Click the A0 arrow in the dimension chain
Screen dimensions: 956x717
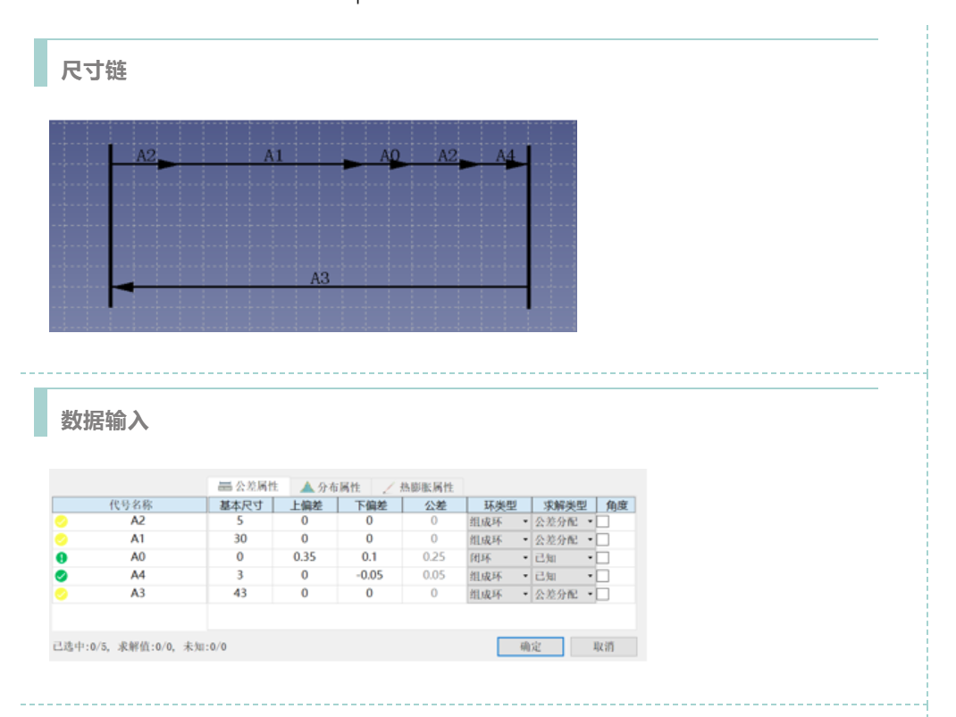tap(390, 163)
